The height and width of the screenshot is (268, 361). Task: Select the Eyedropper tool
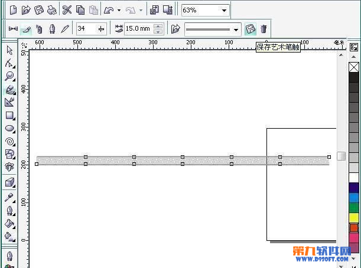tap(9, 198)
